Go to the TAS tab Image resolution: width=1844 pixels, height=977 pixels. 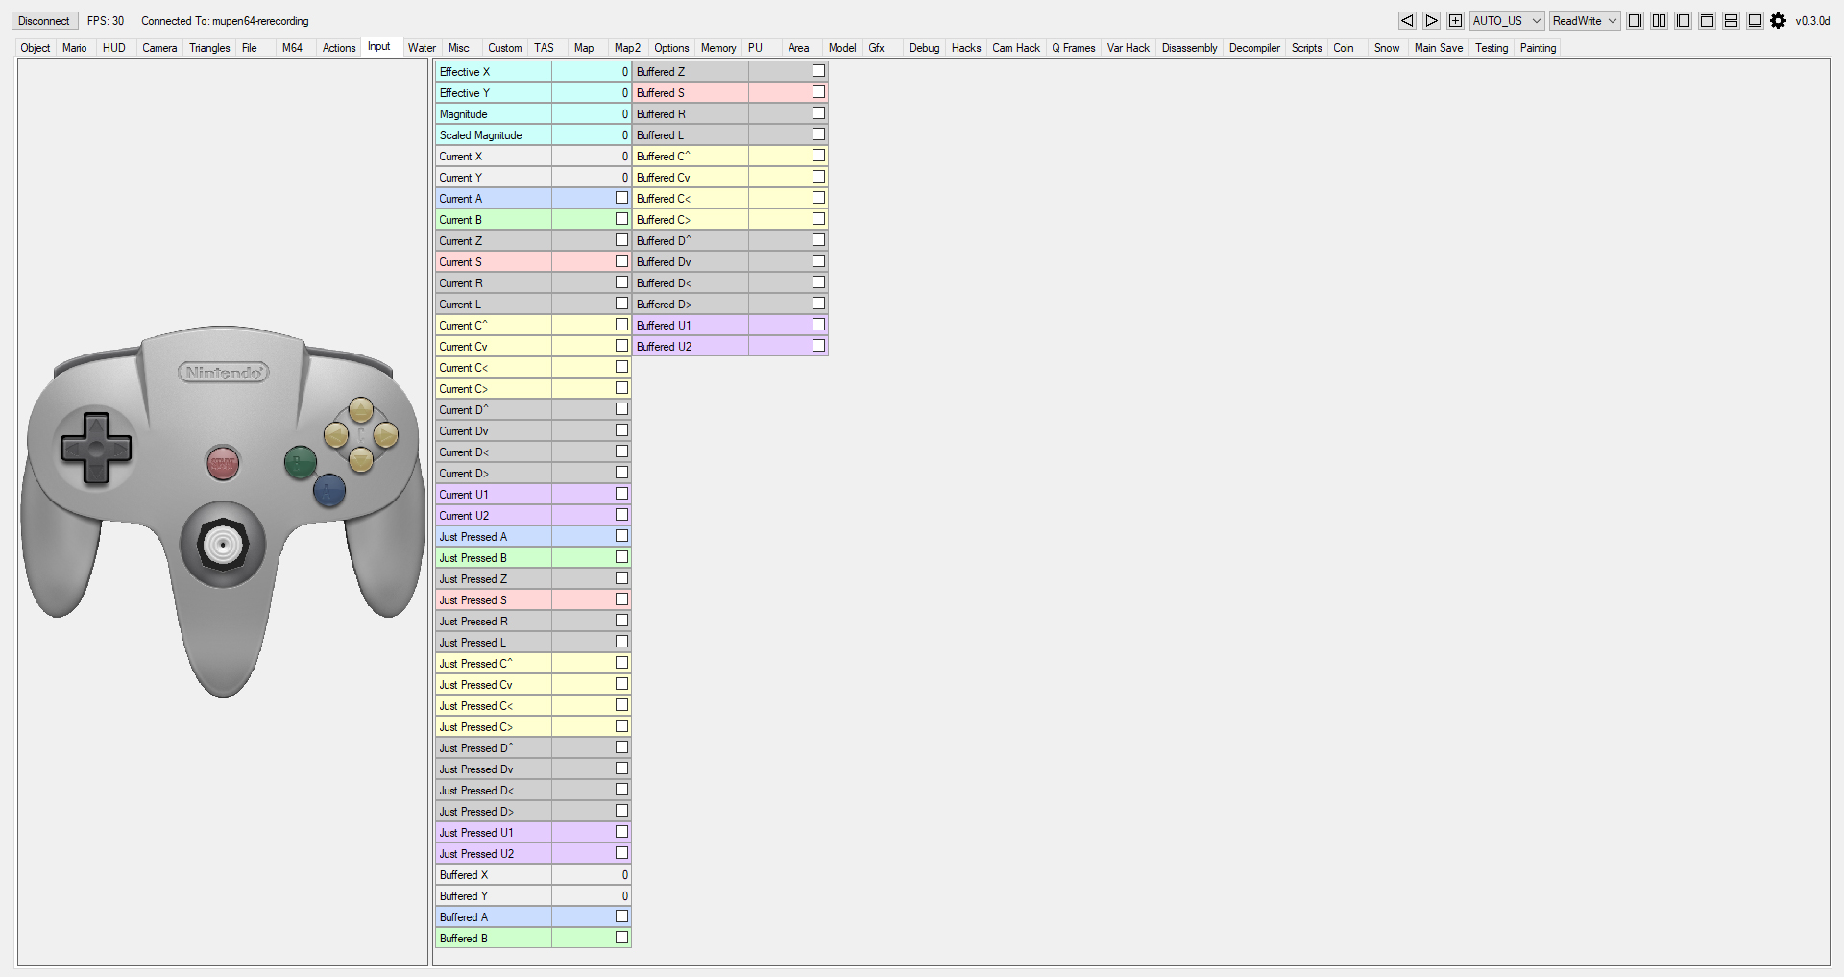point(545,48)
